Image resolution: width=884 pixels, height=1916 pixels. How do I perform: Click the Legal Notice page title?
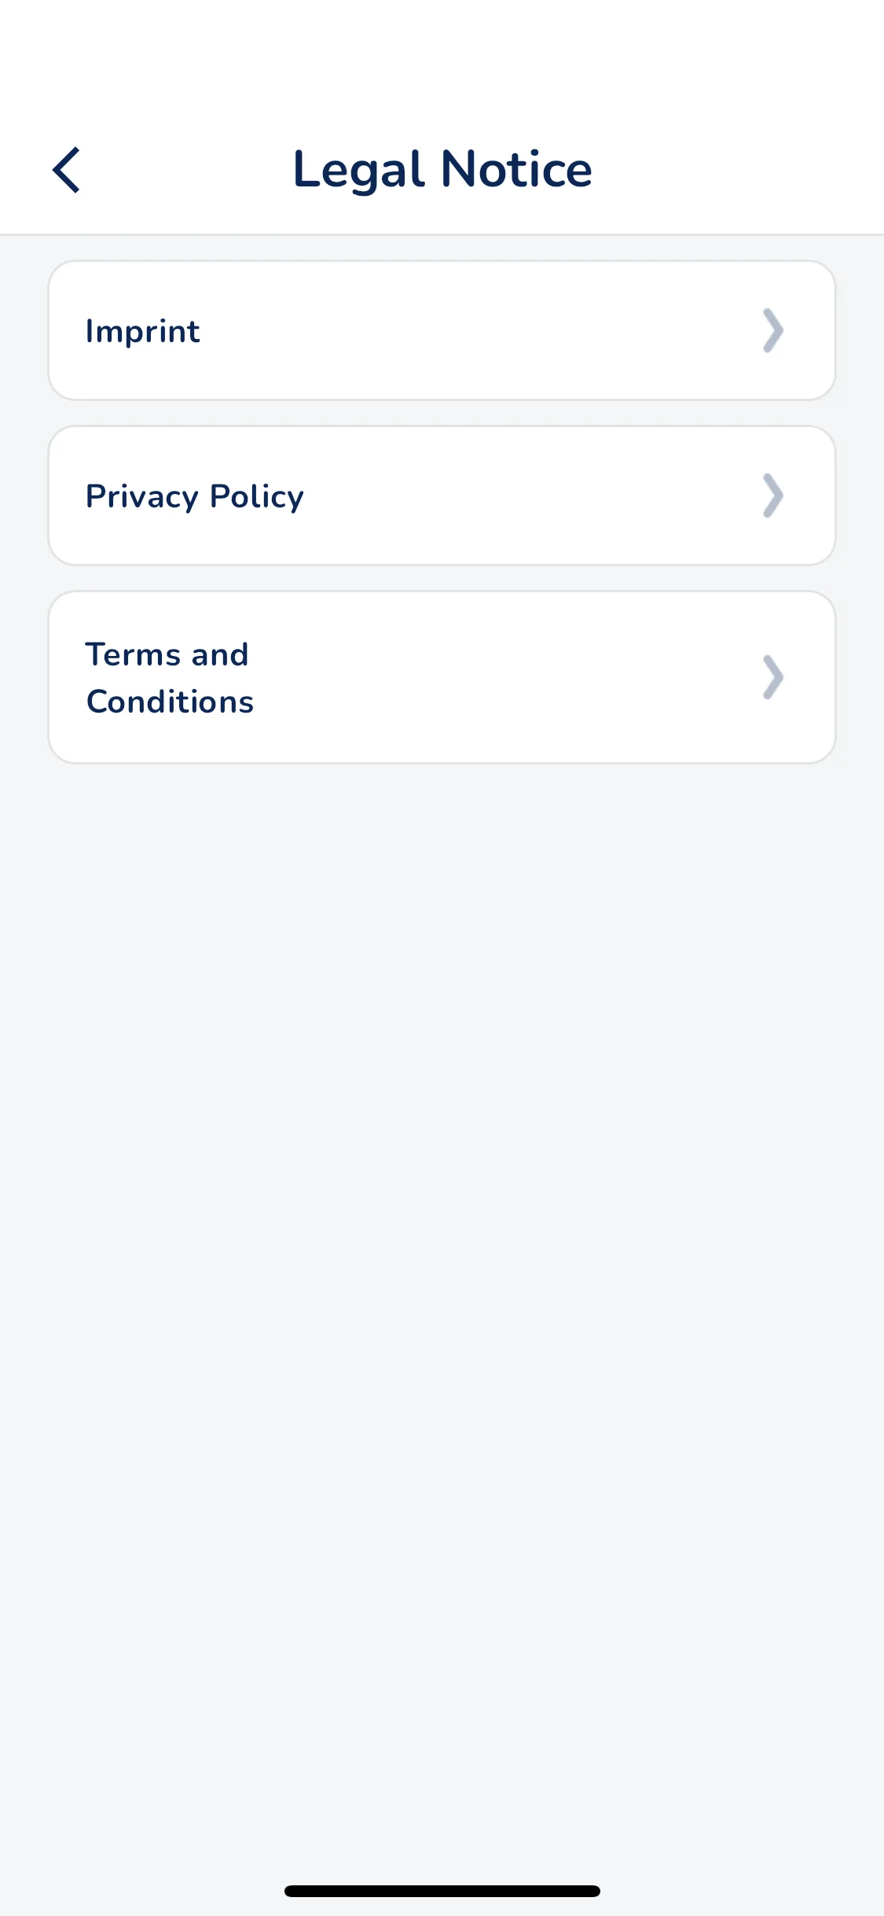click(x=442, y=170)
